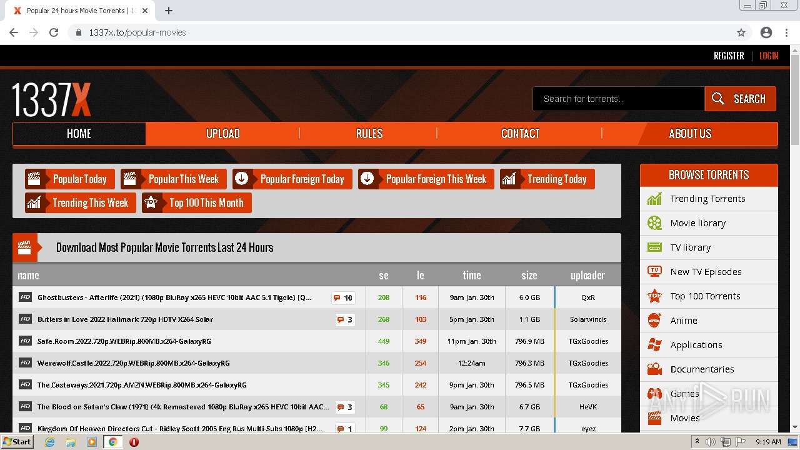Click uploader HeVK link
The image size is (800, 450).
(x=588, y=407)
